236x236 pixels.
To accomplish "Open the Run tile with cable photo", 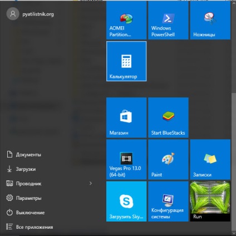I will 210,201.
